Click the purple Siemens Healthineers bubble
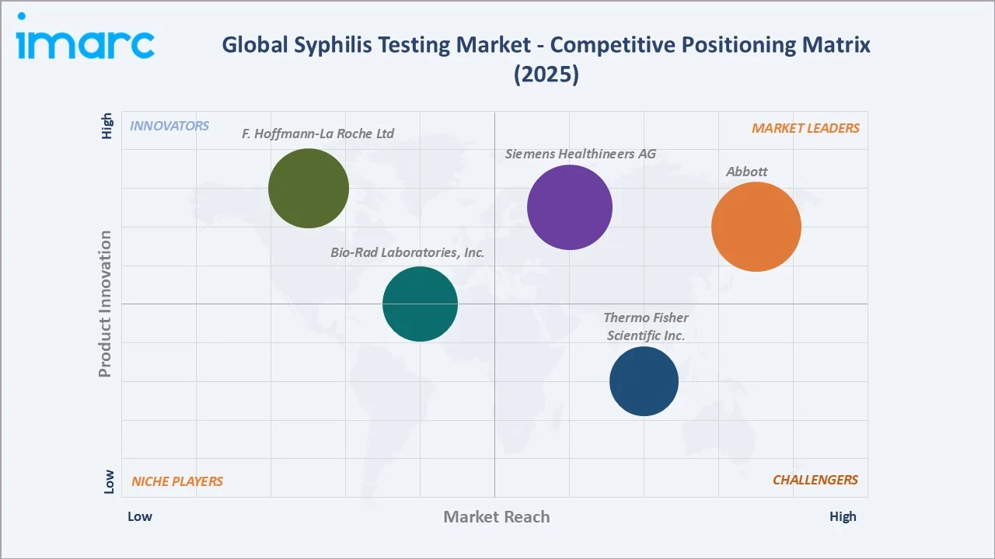This screenshot has height=559, width=995. pyautogui.click(x=570, y=207)
